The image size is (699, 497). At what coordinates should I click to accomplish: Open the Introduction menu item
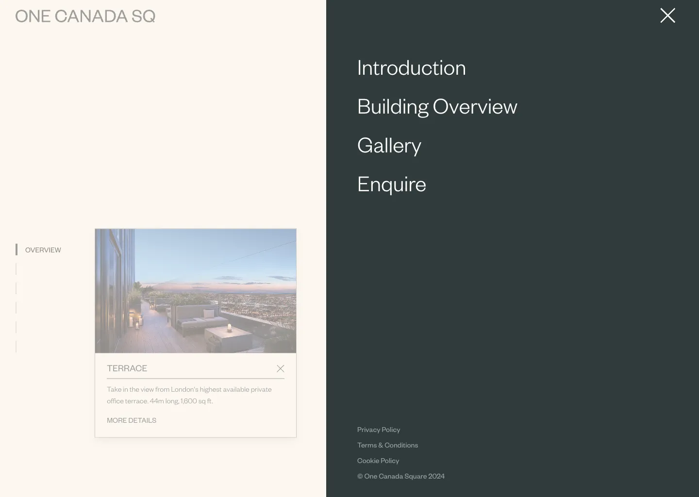[412, 68]
